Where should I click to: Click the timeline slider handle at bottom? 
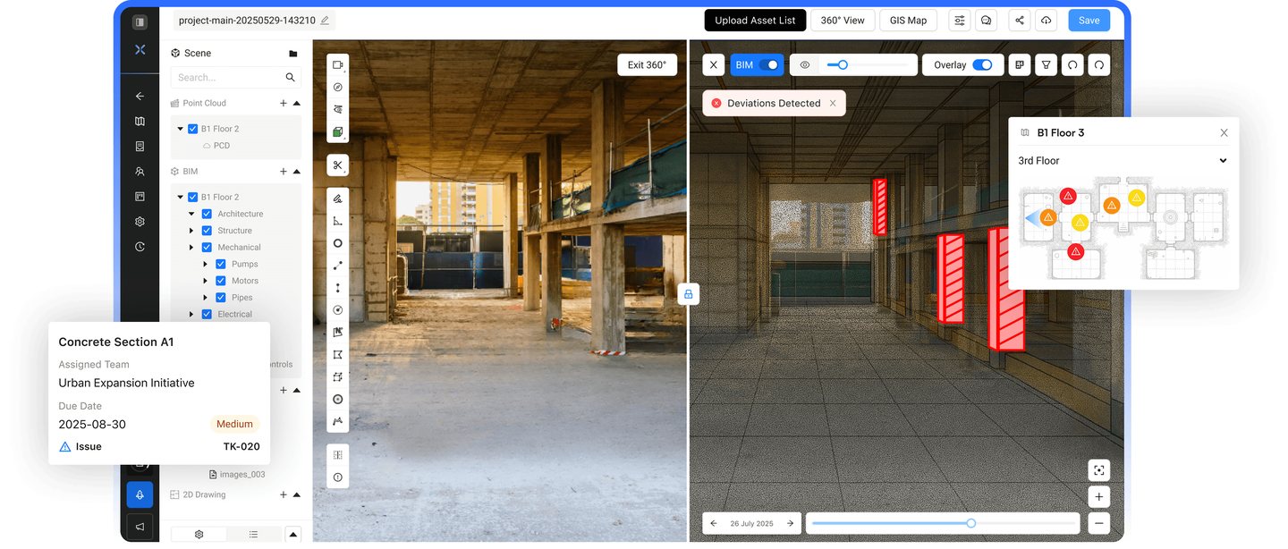[x=971, y=523]
